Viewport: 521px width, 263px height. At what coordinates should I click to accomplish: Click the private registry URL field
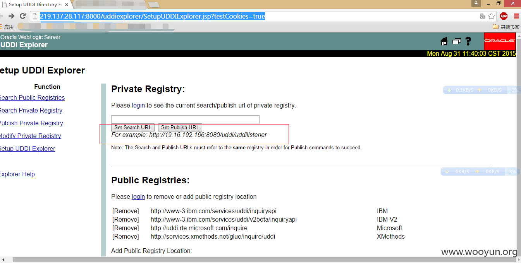[185, 119]
